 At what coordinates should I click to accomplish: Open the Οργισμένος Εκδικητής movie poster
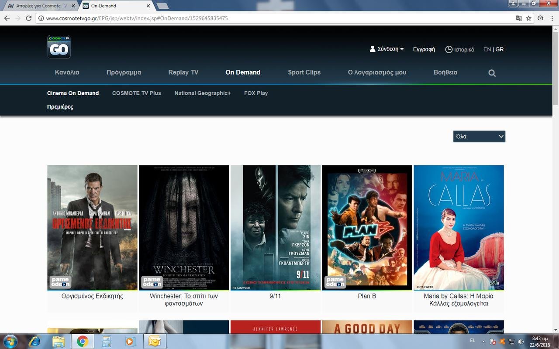92,228
